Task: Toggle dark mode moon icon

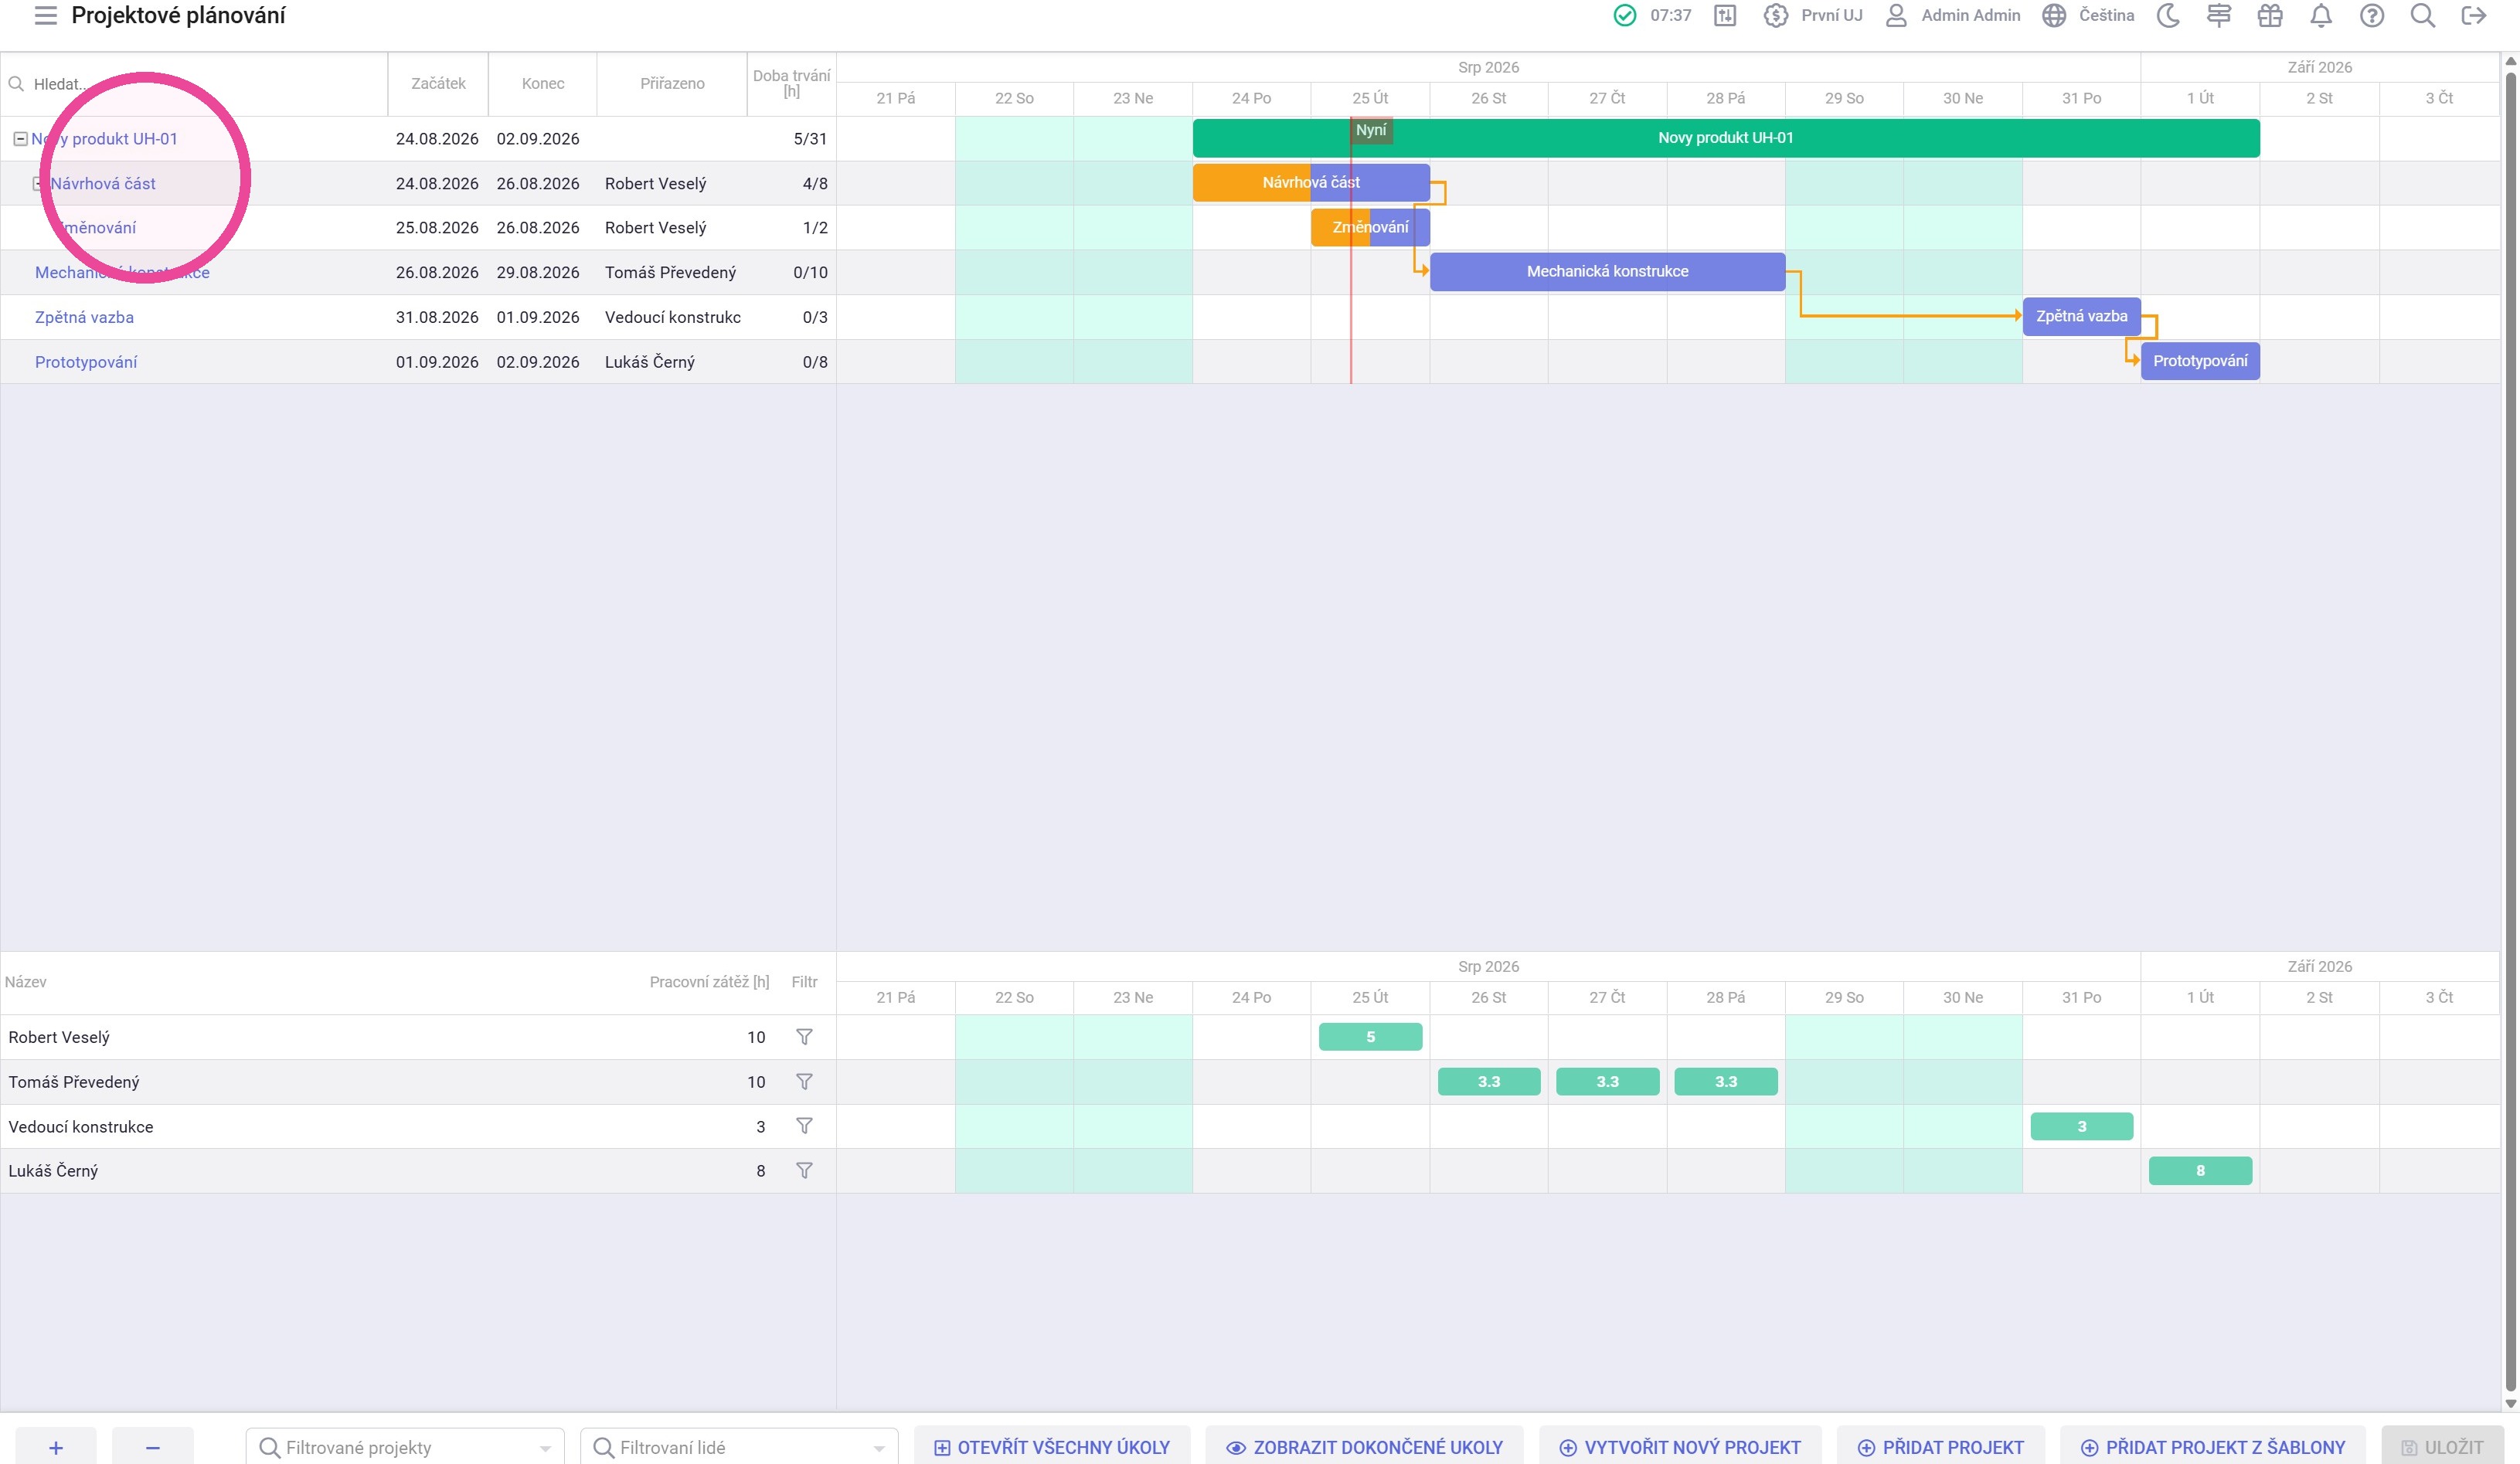Action: 2167,15
